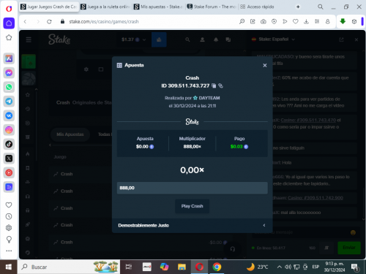This screenshot has width=366, height=274.
Task: Open the wallet button
Action: coord(159,39)
